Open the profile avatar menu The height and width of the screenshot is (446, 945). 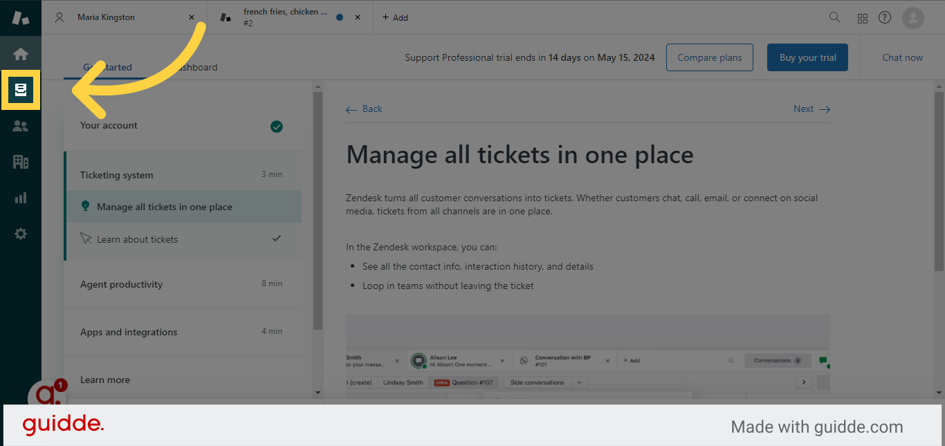click(912, 17)
